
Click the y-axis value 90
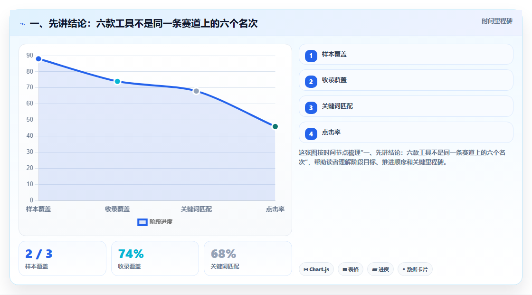30,55
